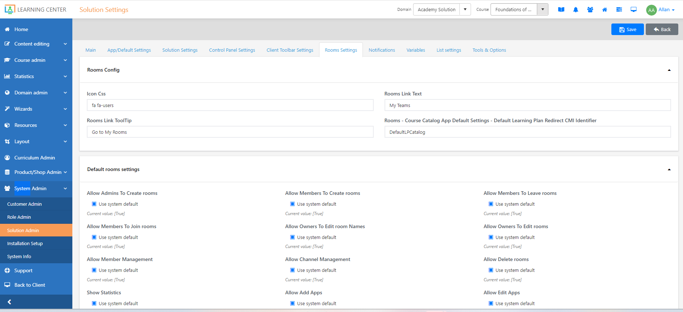Click the Curriculum Admin circle icon
683x312 pixels.
click(x=7, y=158)
